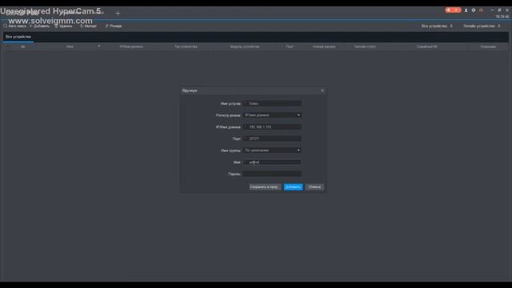Screen dimensions: 512x288
Task: Select the Все устройства tab
Action: tap(18, 37)
